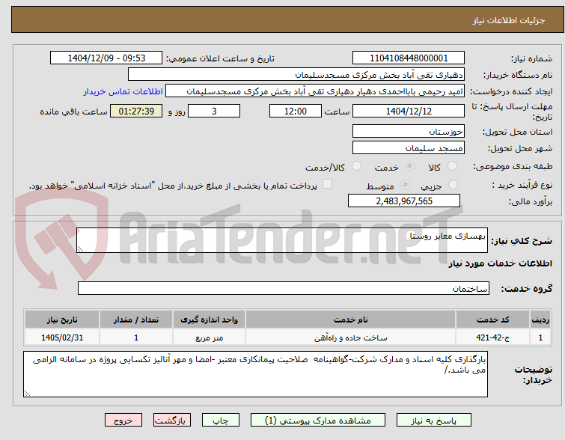Image resolution: width=565 pixels, height=440 pixels.
Task: Click the ساعت باقی مانده label
Action: [x=73, y=111]
